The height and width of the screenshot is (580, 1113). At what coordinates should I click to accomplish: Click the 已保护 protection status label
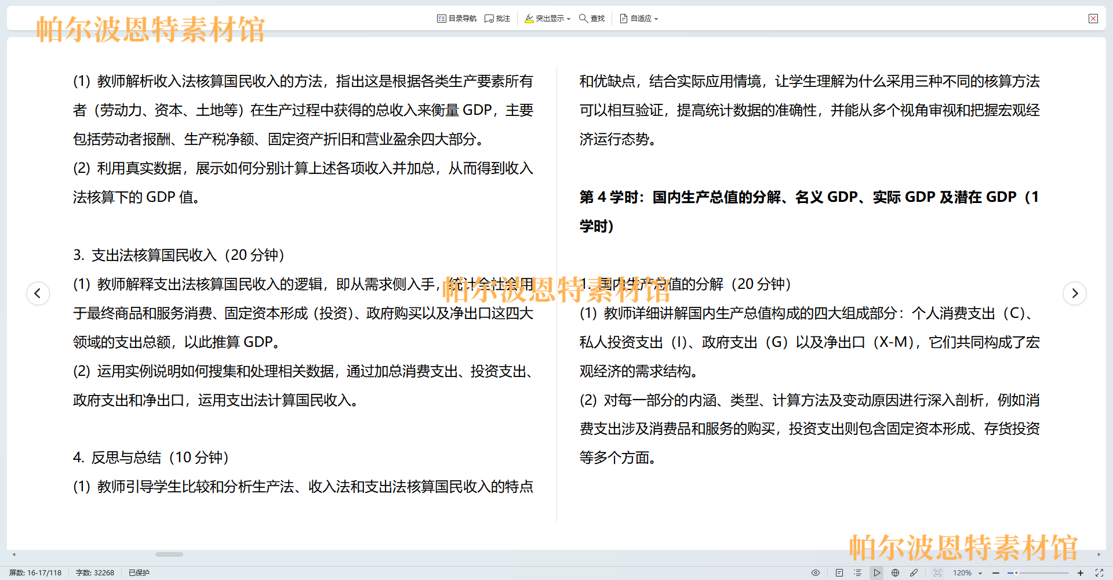tap(139, 573)
